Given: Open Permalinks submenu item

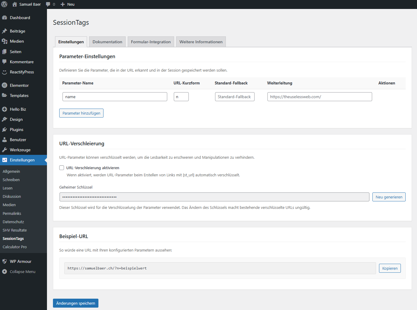Looking at the screenshot, I should (12, 213).
